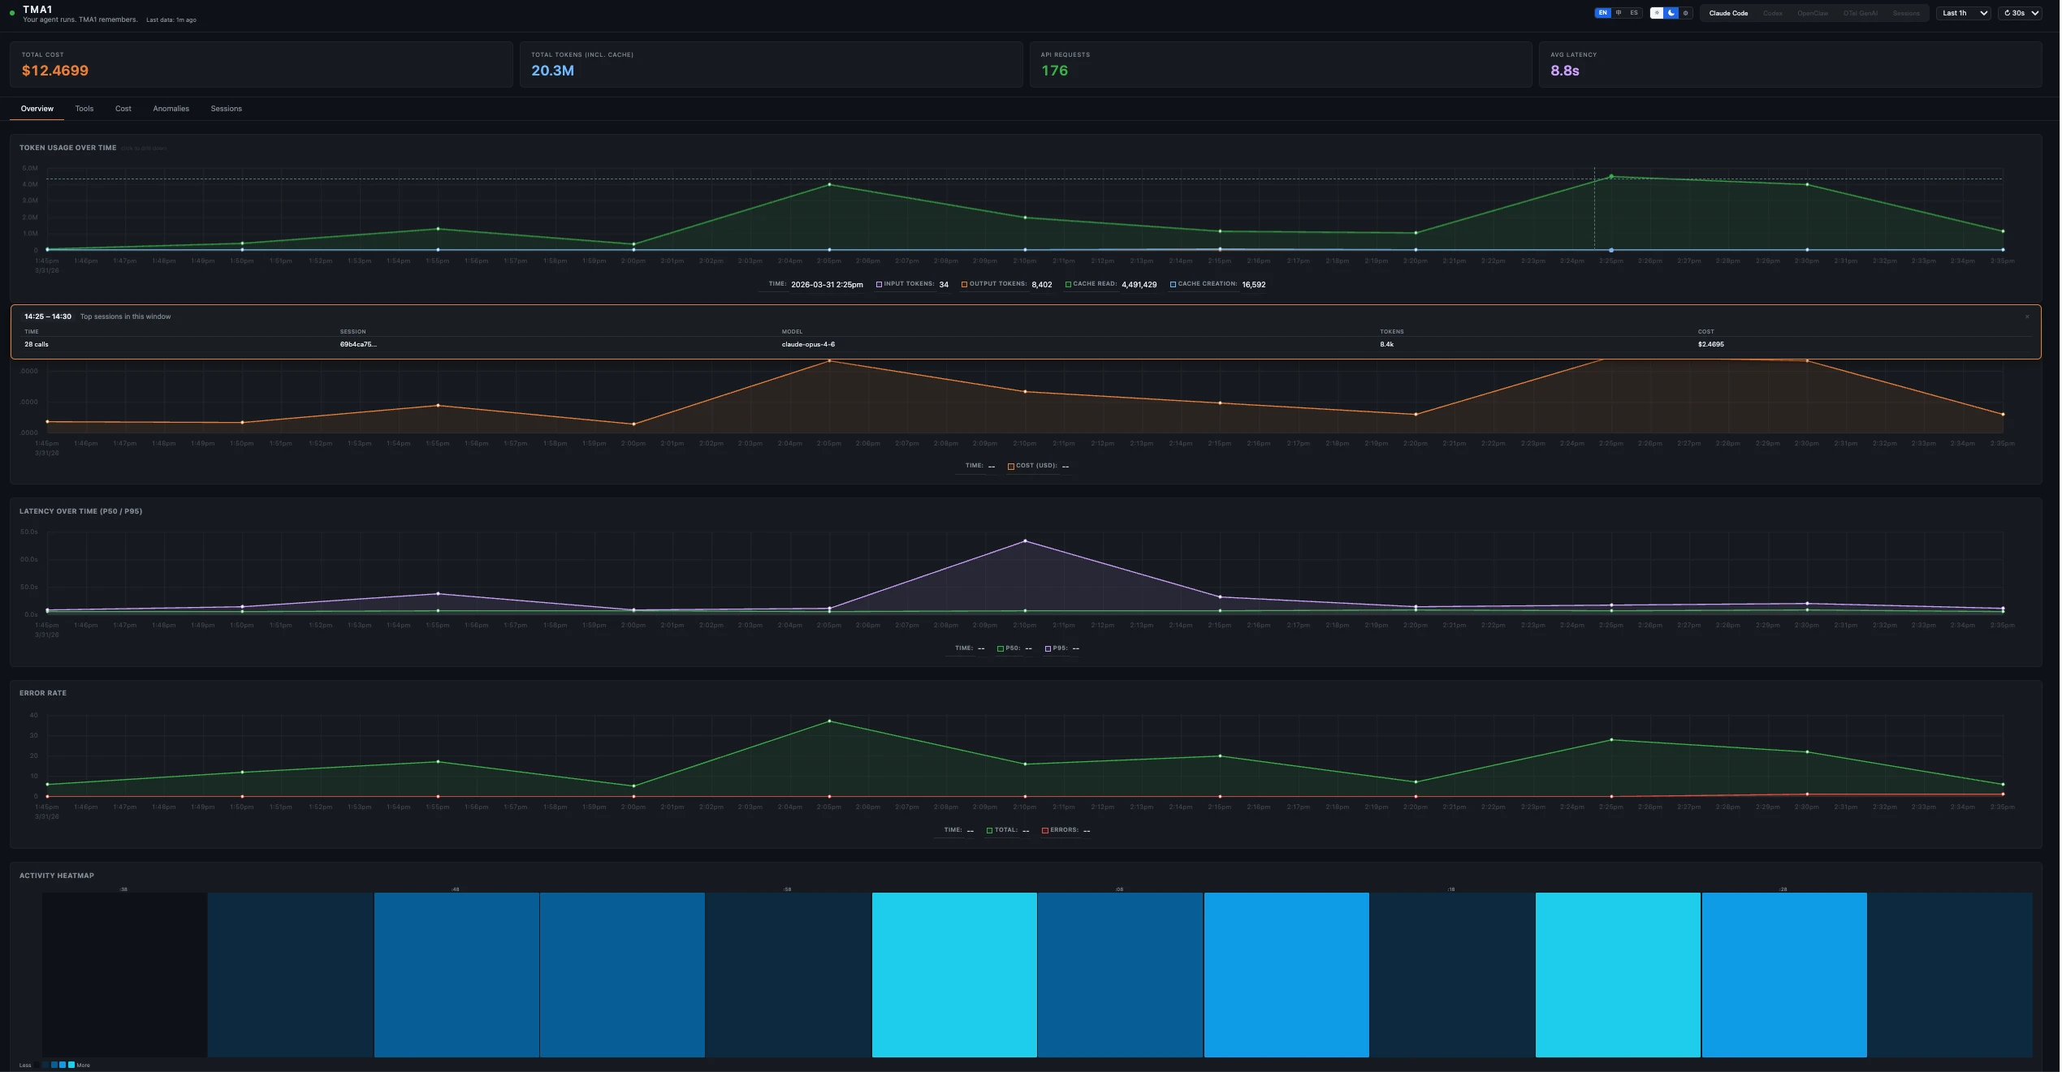
Task: Click the More swatch in heatmap legend
Action: pyautogui.click(x=71, y=1065)
